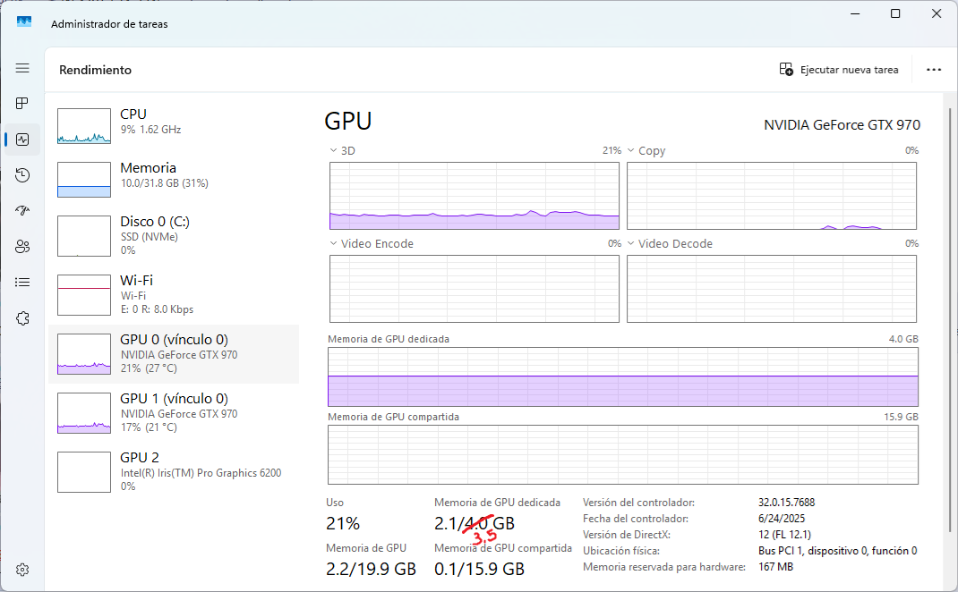Click the Memoria de GPU compartida graph
This screenshot has width=958, height=592.
[622, 454]
